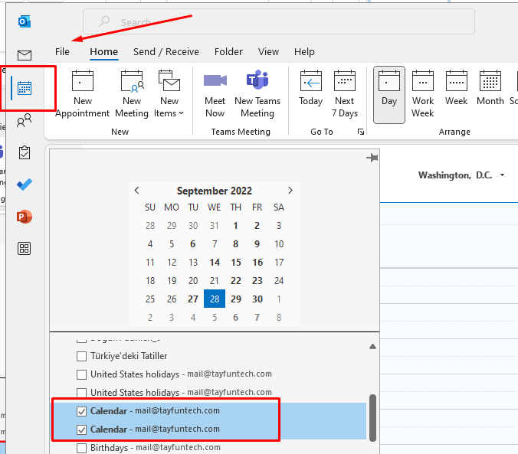518x454 pixels.
Task: Launch PowerPoint from the sidebar
Action: (25, 217)
